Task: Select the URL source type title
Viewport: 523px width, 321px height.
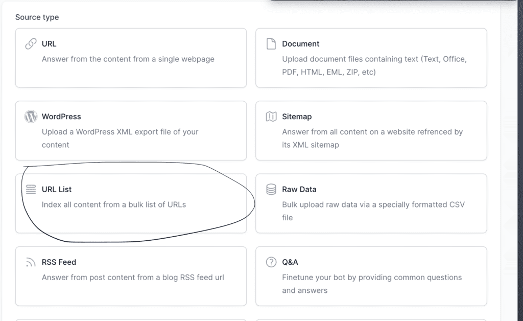Action: click(x=49, y=44)
